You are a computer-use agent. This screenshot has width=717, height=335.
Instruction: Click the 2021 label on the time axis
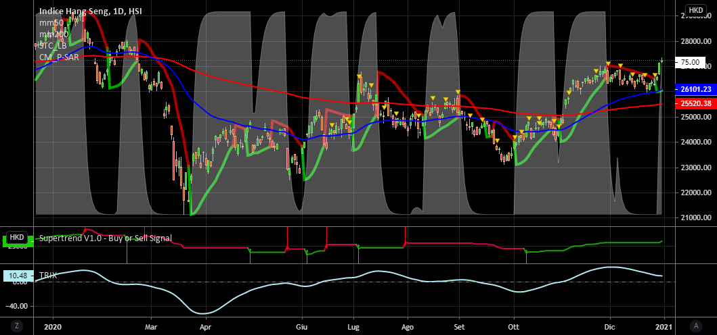663,325
